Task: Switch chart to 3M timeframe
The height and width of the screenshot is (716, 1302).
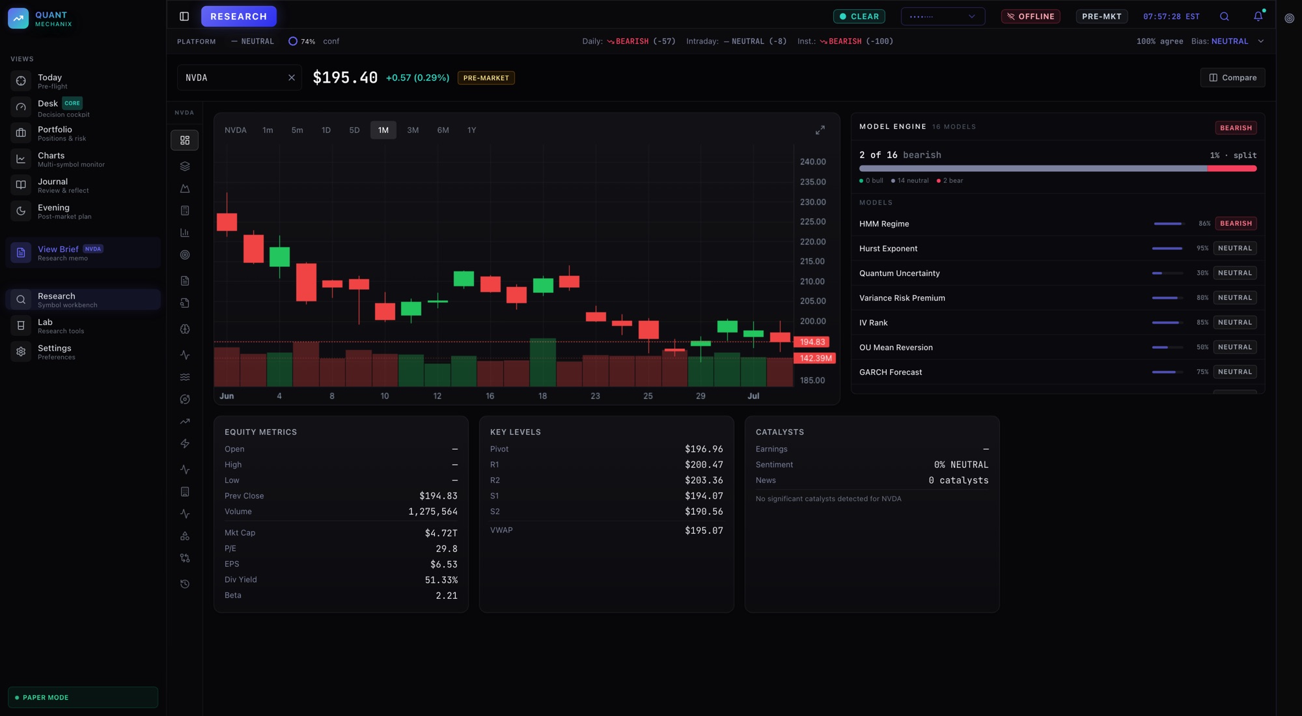Action: (x=413, y=130)
